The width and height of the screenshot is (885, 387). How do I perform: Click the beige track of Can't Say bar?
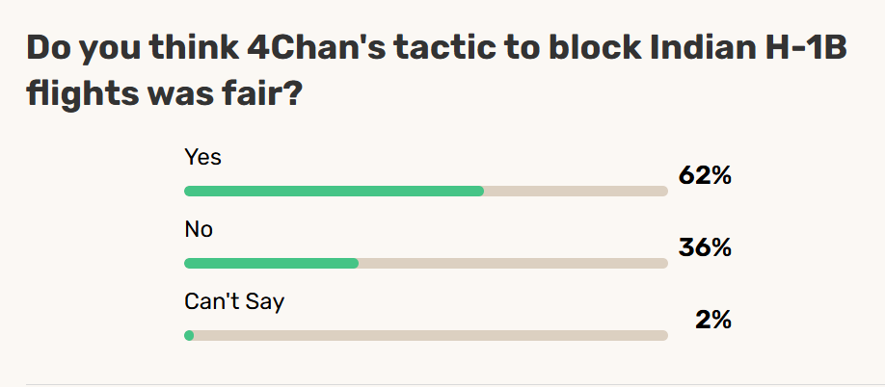pyautogui.click(x=431, y=335)
